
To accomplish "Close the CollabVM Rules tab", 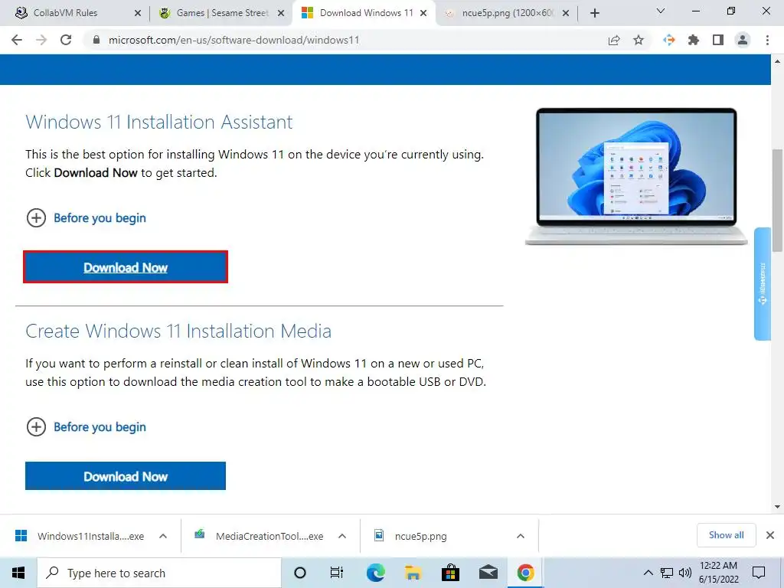I will (138, 14).
